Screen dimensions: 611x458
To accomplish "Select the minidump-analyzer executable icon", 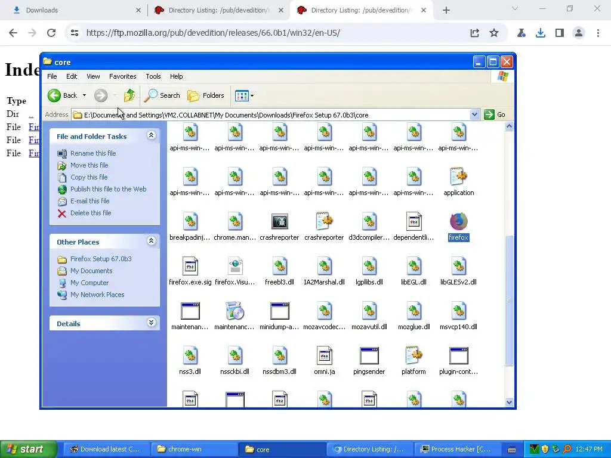I will click(279, 311).
